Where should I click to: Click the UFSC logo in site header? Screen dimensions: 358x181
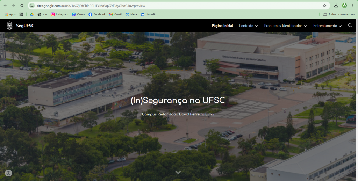coord(9,26)
